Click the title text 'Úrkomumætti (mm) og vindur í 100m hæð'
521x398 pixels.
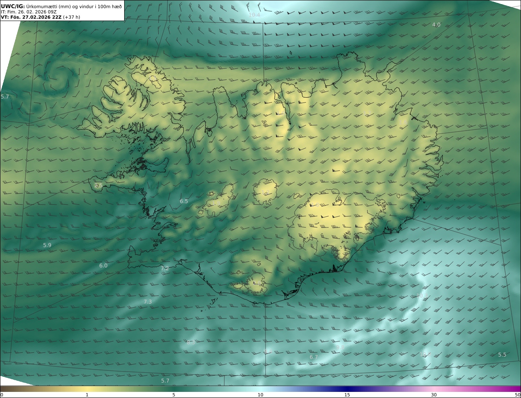74,6
